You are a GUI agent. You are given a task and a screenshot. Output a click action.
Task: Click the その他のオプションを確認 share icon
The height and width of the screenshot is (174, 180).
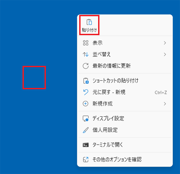pyautogui.click(x=85, y=160)
